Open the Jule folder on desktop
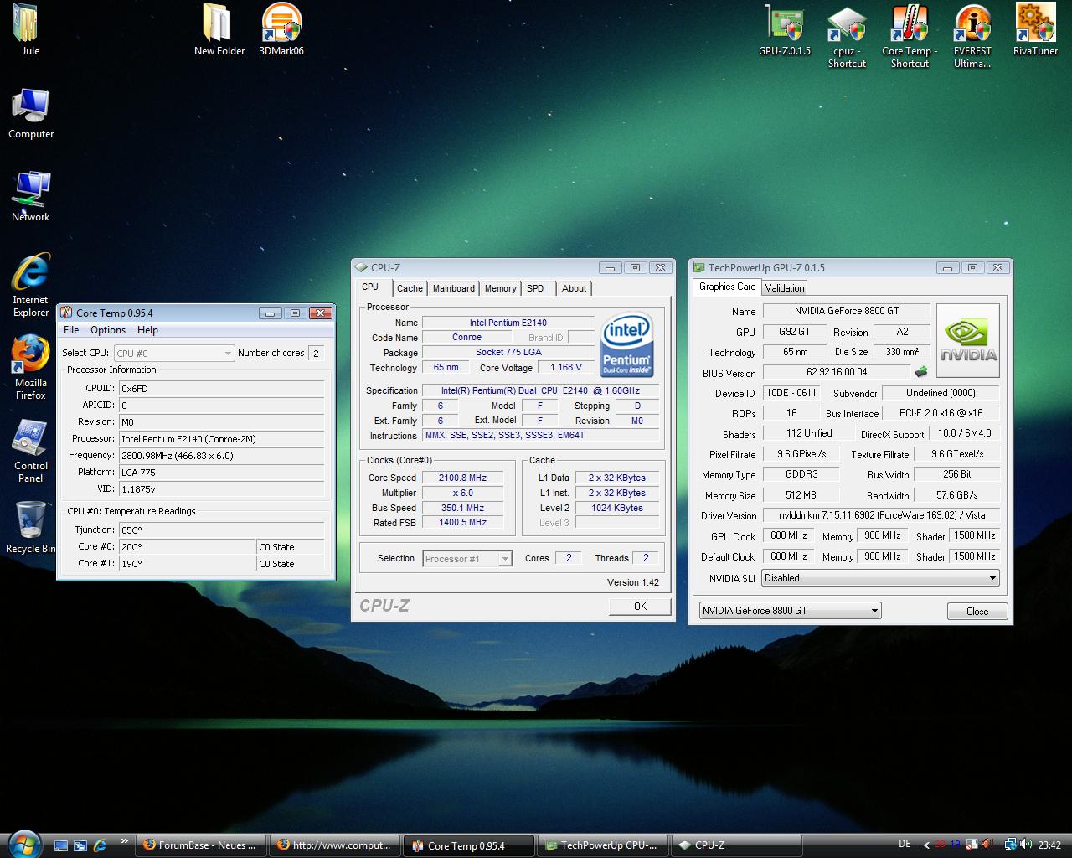This screenshot has width=1072, height=858. click(x=30, y=29)
